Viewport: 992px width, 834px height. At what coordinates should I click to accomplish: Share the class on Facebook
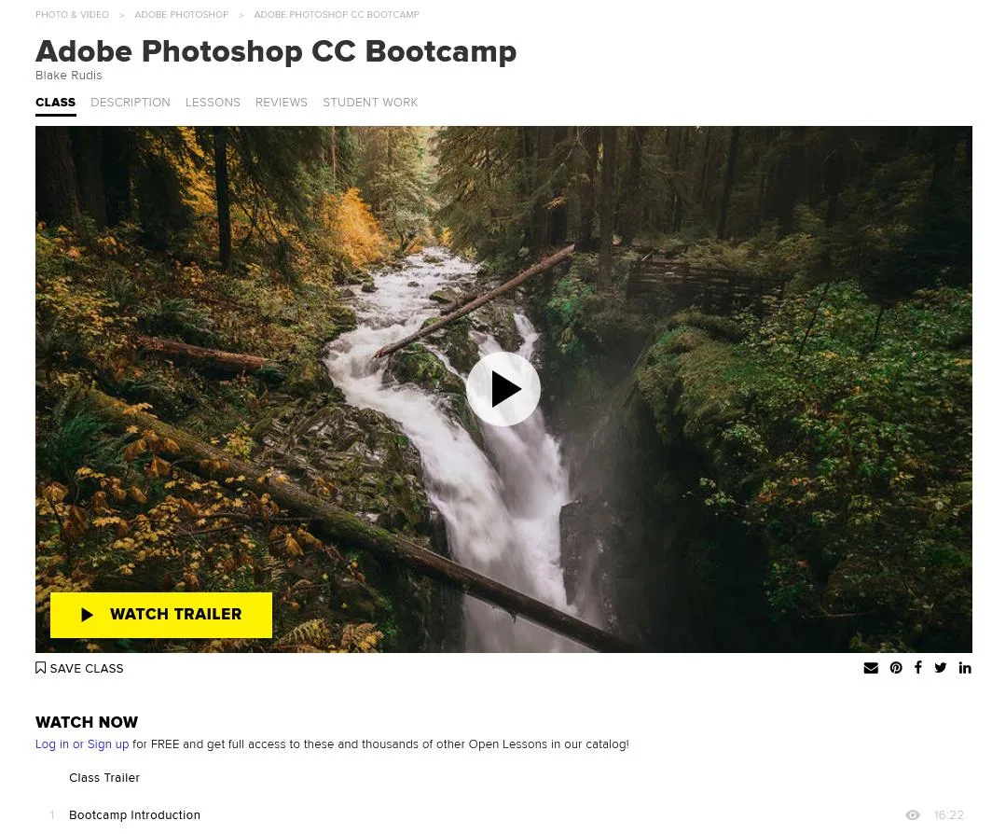pos(918,667)
